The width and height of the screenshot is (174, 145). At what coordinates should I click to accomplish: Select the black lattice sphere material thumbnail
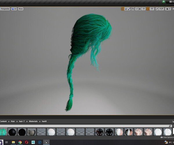[x=109, y=132]
